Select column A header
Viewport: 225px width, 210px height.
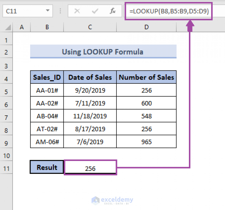click(x=22, y=27)
